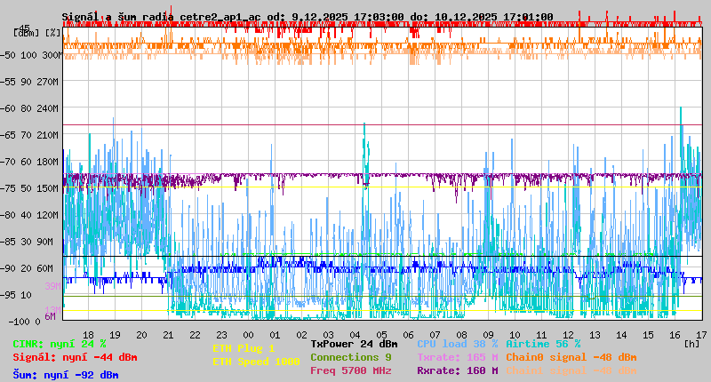Click the faded 'Chain1 signal -48 dBm' legend label

[571, 370]
